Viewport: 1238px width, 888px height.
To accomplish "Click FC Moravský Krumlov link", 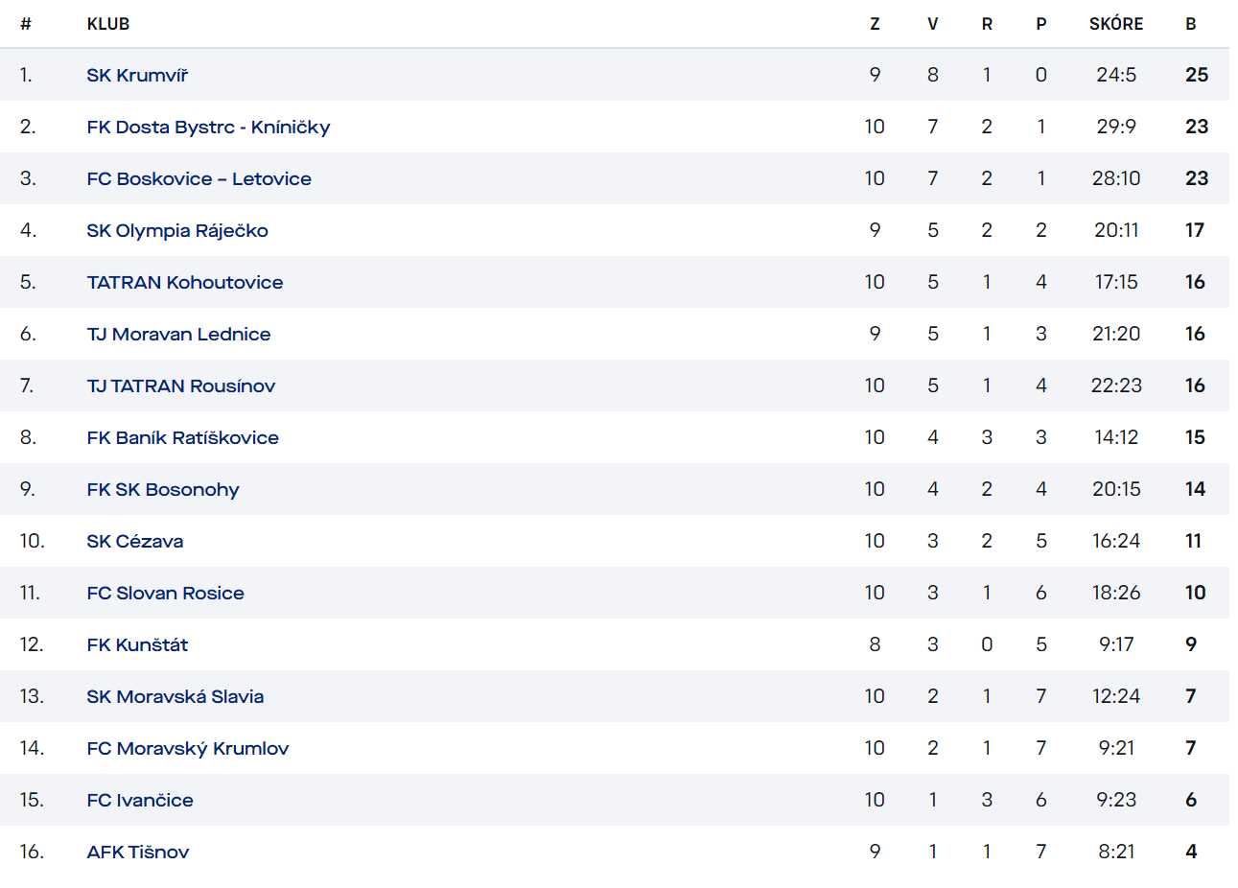I will 188,748.
